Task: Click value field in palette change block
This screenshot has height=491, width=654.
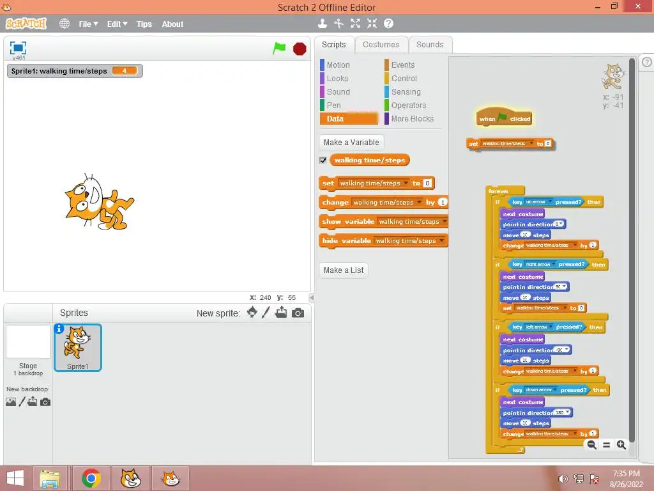Action: point(443,203)
